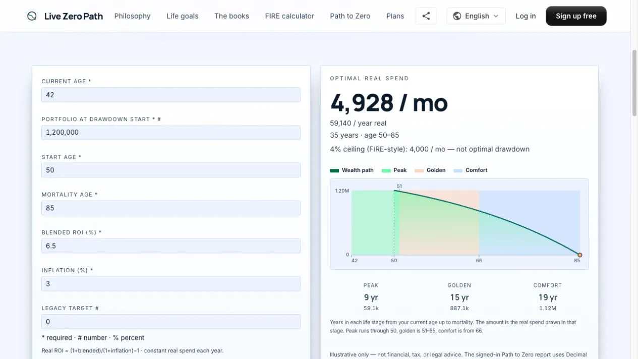Click the Wealth path legend swatch
Screen dimensions: 638x359
coord(334,170)
